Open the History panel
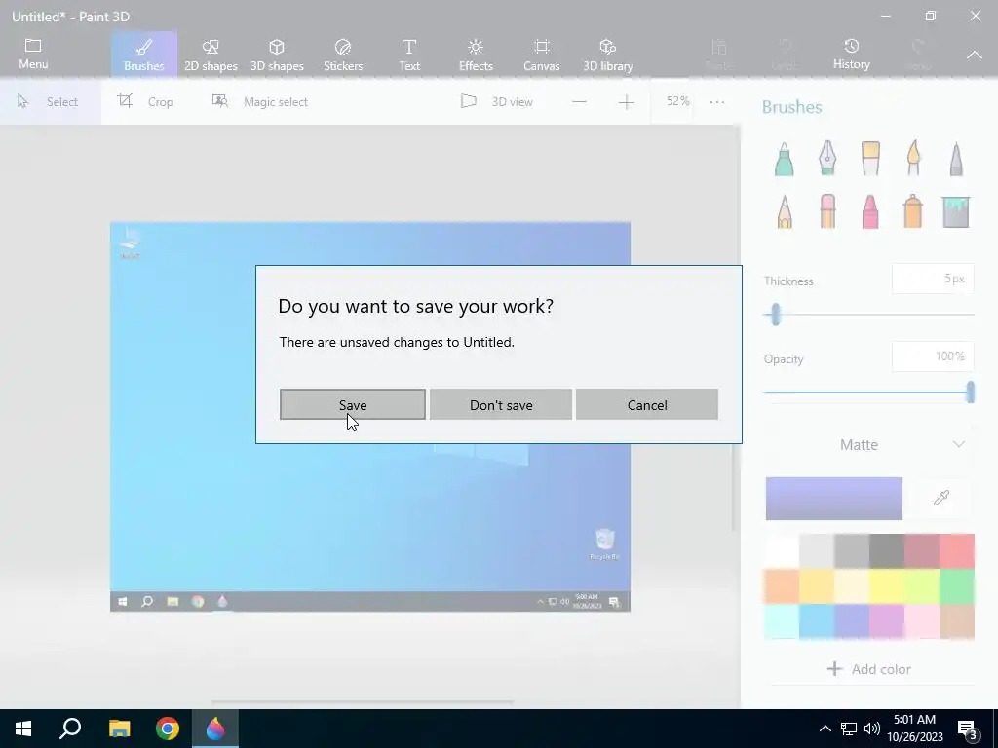Viewport: 998px width, 748px height. [x=852, y=55]
